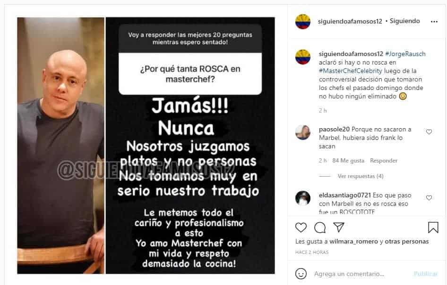Screen dimensions: 447x285
Task: Open paosole20's profile picture
Action: [x=303, y=132]
